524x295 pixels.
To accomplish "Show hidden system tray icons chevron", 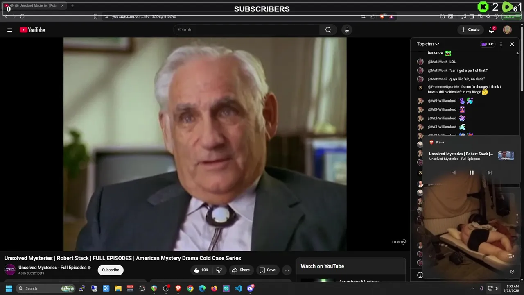I will click(x=473, y=288).
